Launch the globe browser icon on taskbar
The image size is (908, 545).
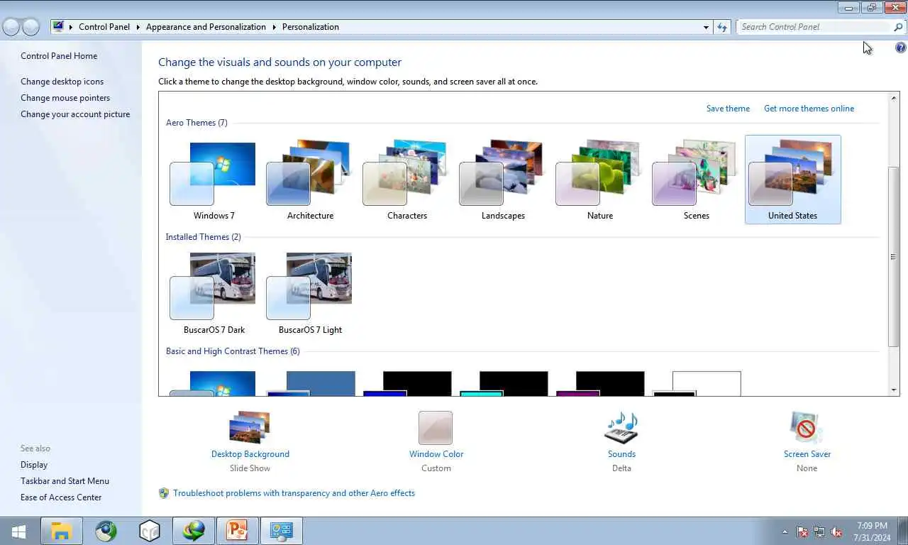pyautogui.click(x=106, y=531)
